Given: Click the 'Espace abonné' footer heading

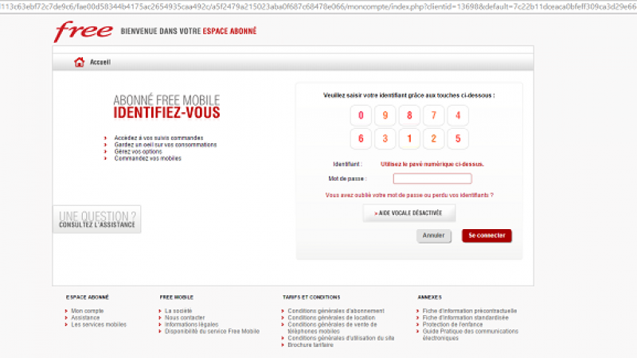Looking at the screenshot, I should tap(88, 298).
